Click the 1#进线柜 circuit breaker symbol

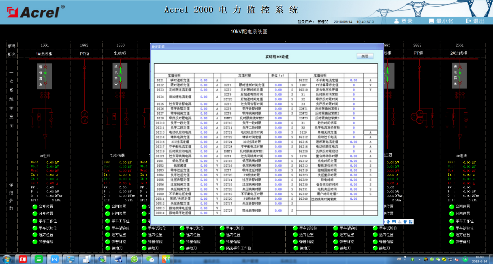click(x=45, y=76)
